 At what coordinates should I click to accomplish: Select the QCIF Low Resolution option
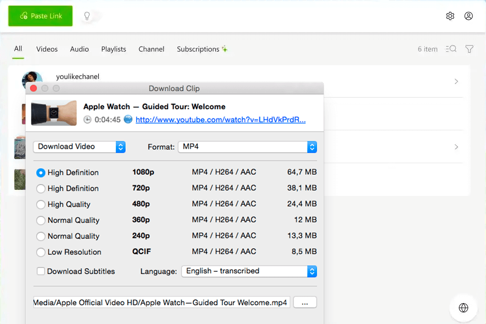coord(41,252)
